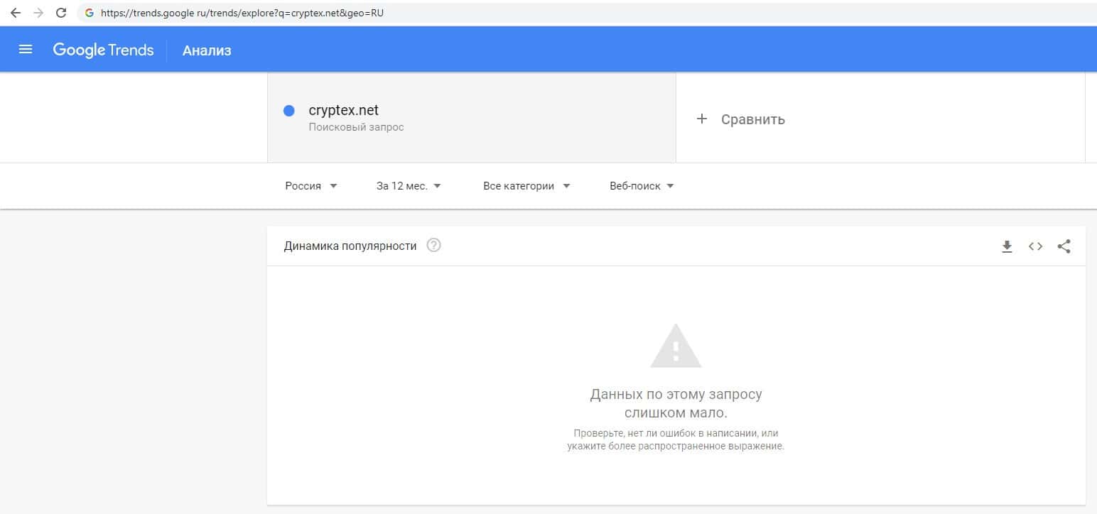The width and height of the screenshot is (1097, 514).
Task: Click the blue dot beside cryptex.net
Action: pyautogui.click(x=289, y=111)
